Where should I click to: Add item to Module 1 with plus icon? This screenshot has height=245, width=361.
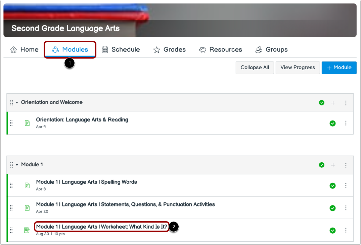[333, 165]
